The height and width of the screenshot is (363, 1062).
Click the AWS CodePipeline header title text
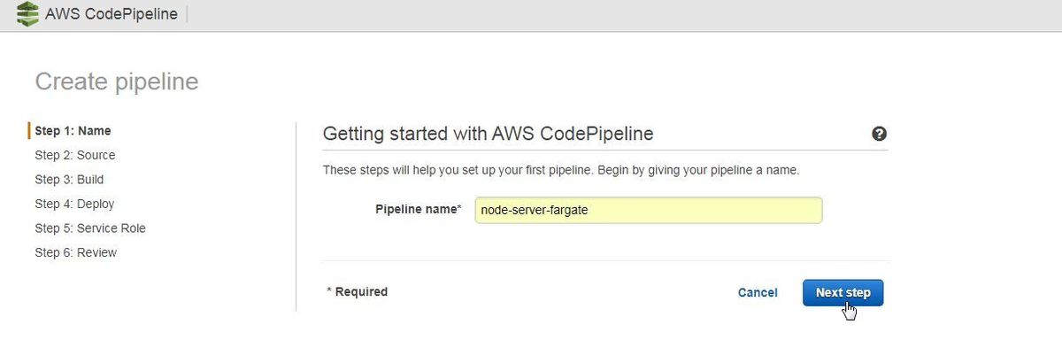[112, 14]
